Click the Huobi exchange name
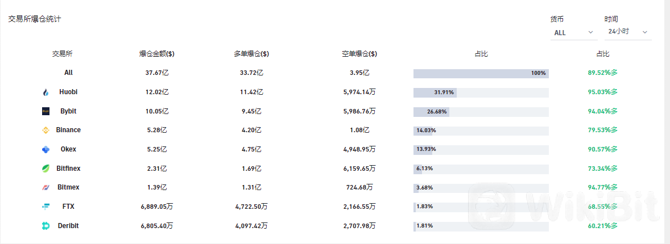This screenshot has width=670, height=244. point(68,92)
